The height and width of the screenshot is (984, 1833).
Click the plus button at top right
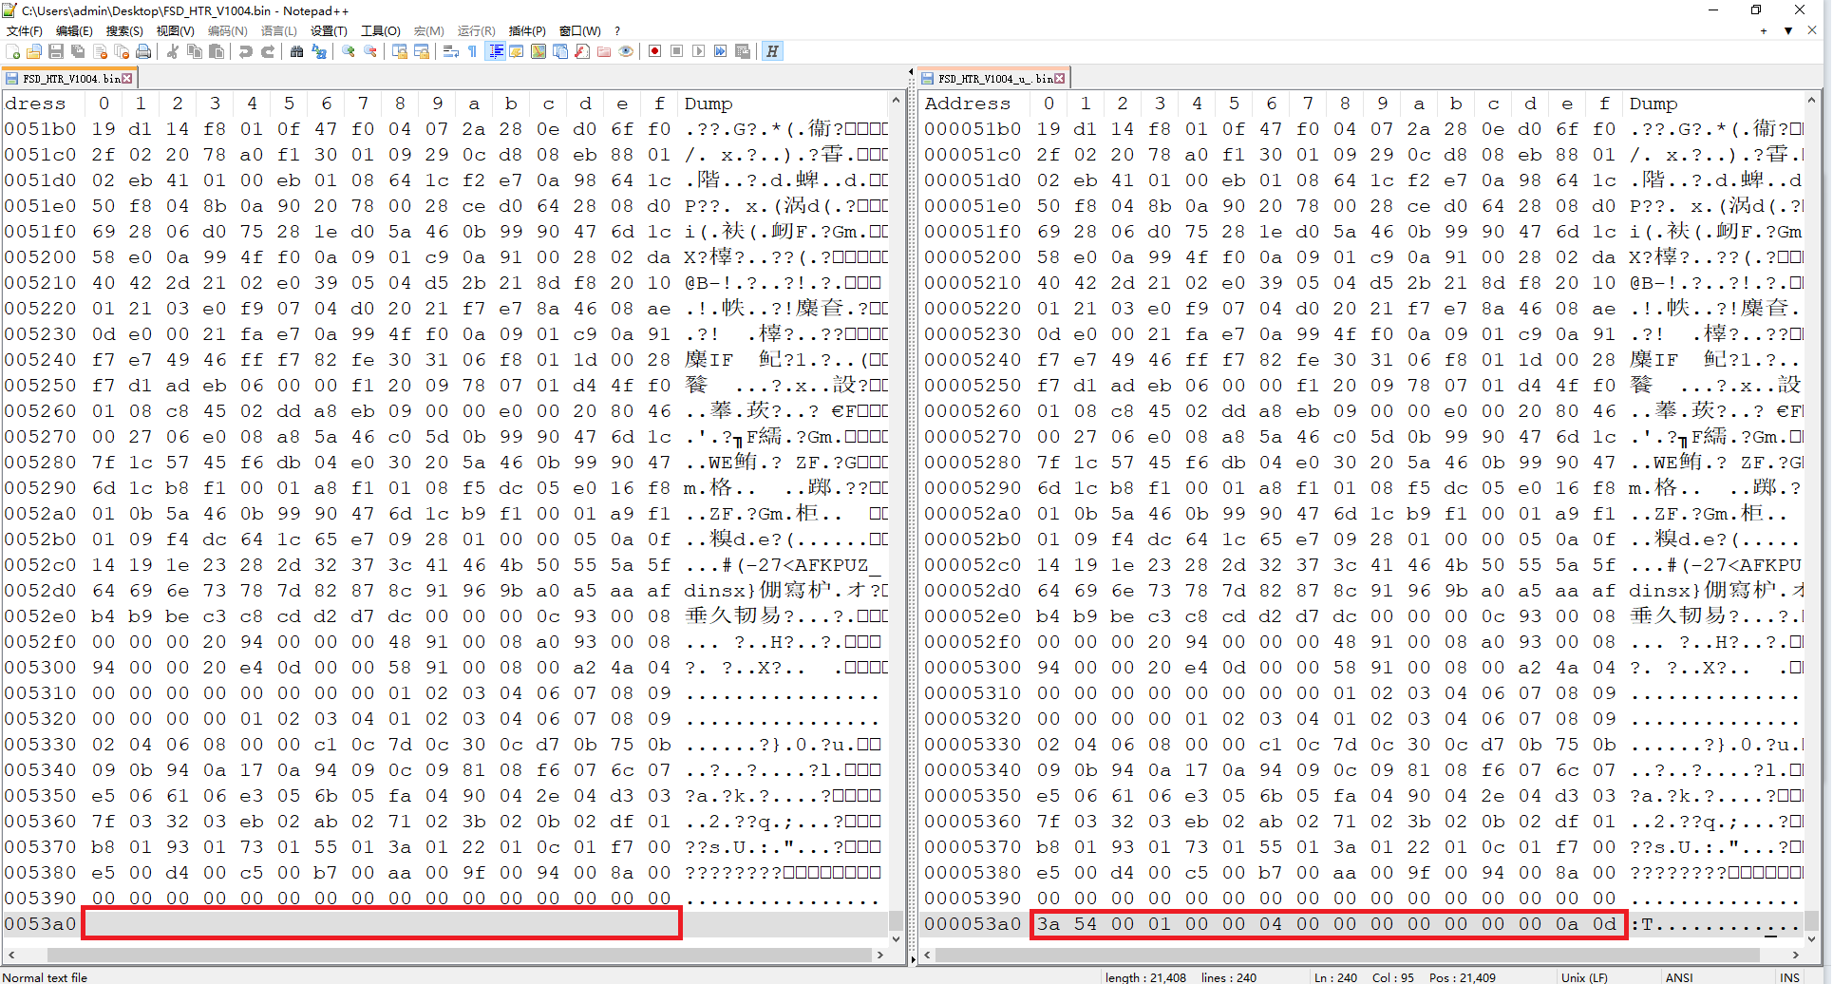coord(1764,30)
